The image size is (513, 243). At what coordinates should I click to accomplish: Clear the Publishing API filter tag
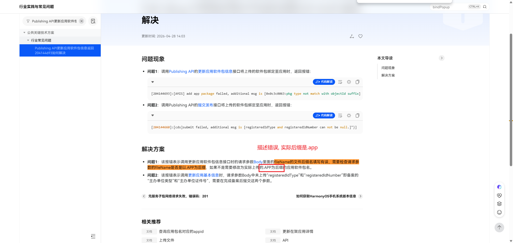[81, 21]
